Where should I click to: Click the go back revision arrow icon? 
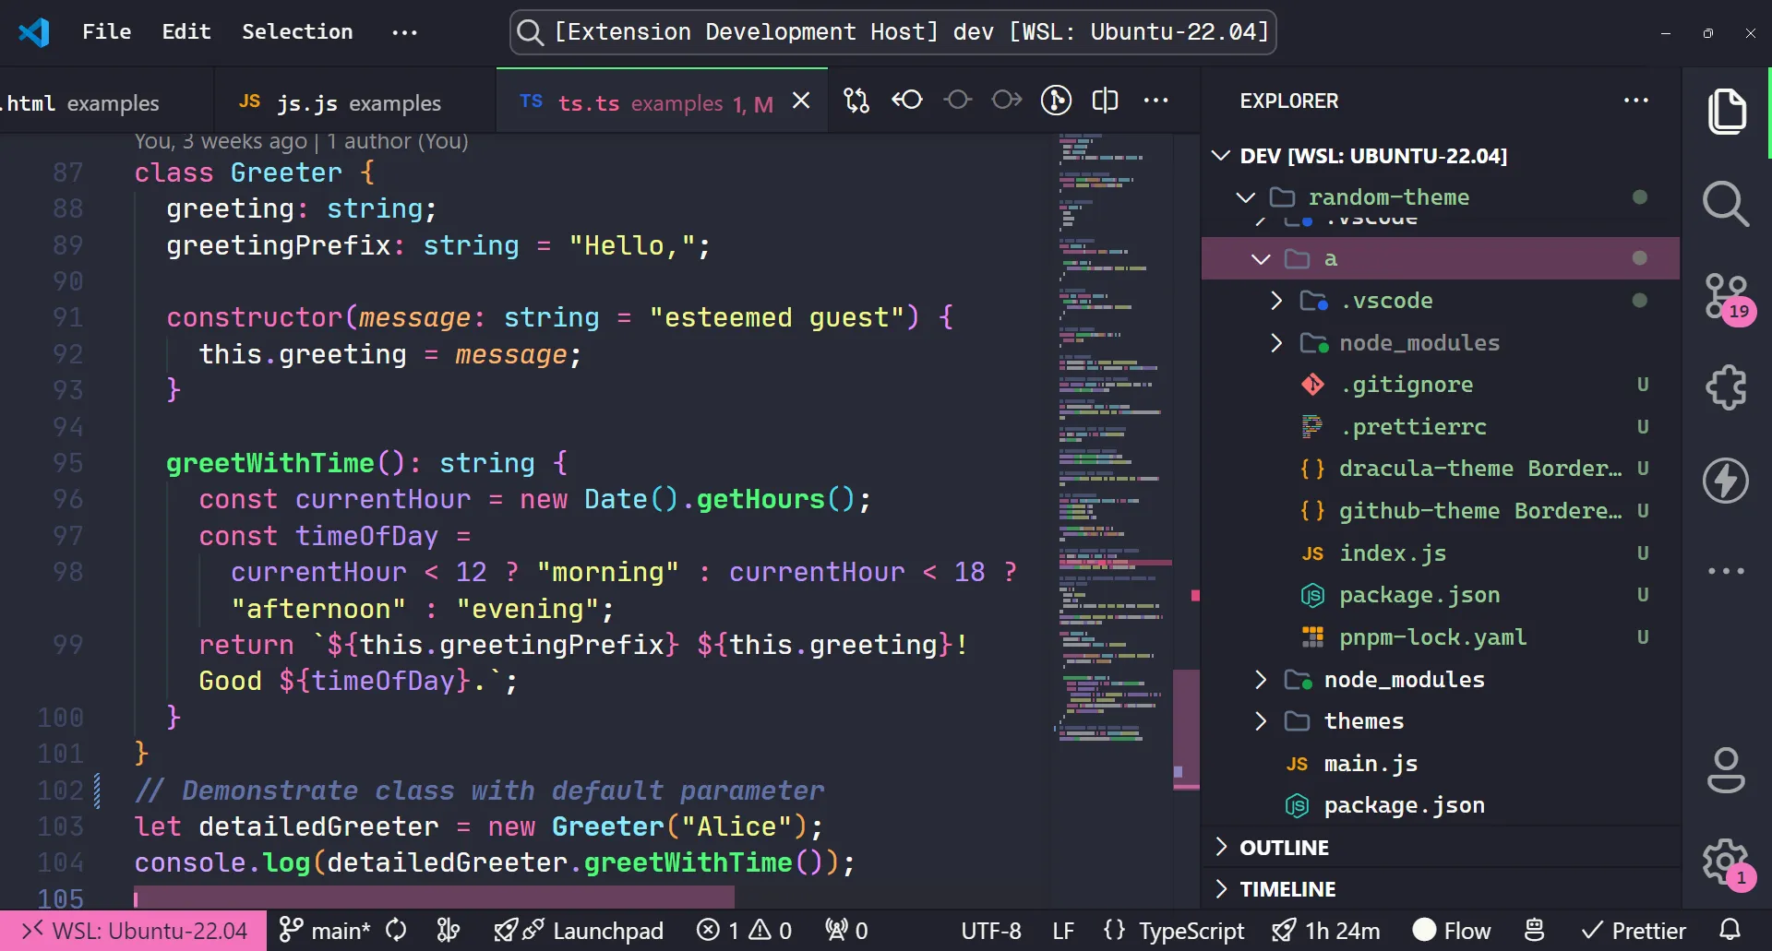pos(907,100)
